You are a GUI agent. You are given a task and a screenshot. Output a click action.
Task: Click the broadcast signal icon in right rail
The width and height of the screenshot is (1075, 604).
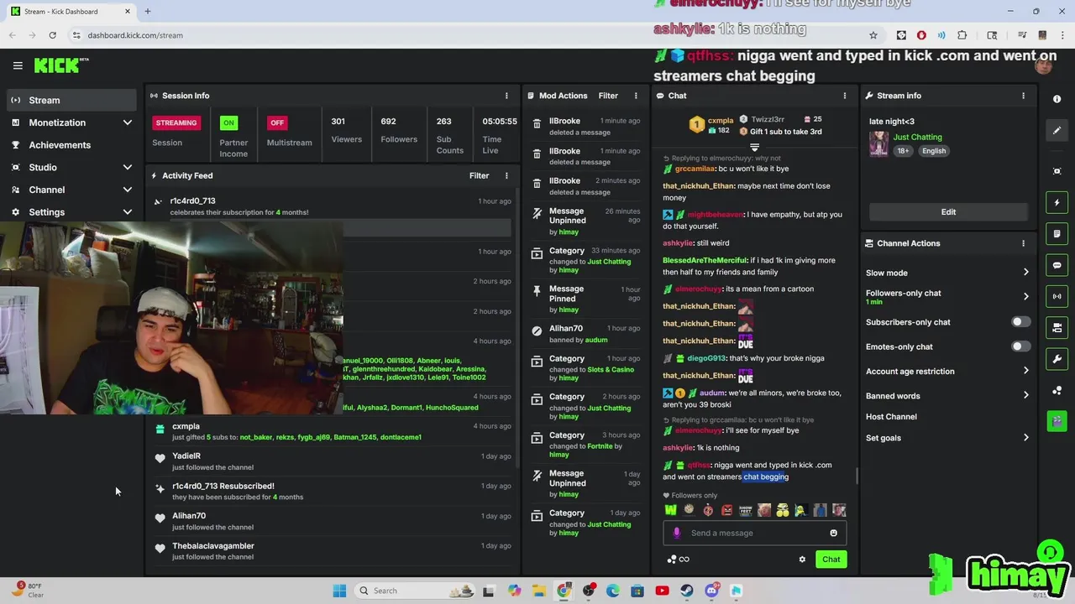pos(1057,296)
